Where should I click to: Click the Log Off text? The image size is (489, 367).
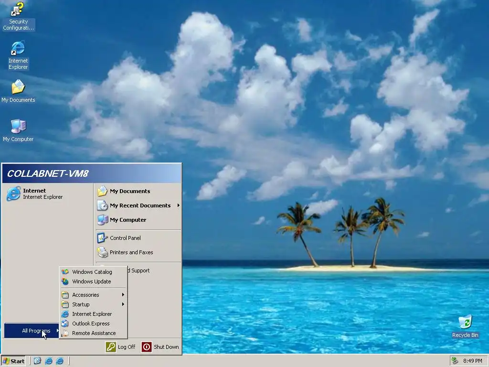[127, 347]
